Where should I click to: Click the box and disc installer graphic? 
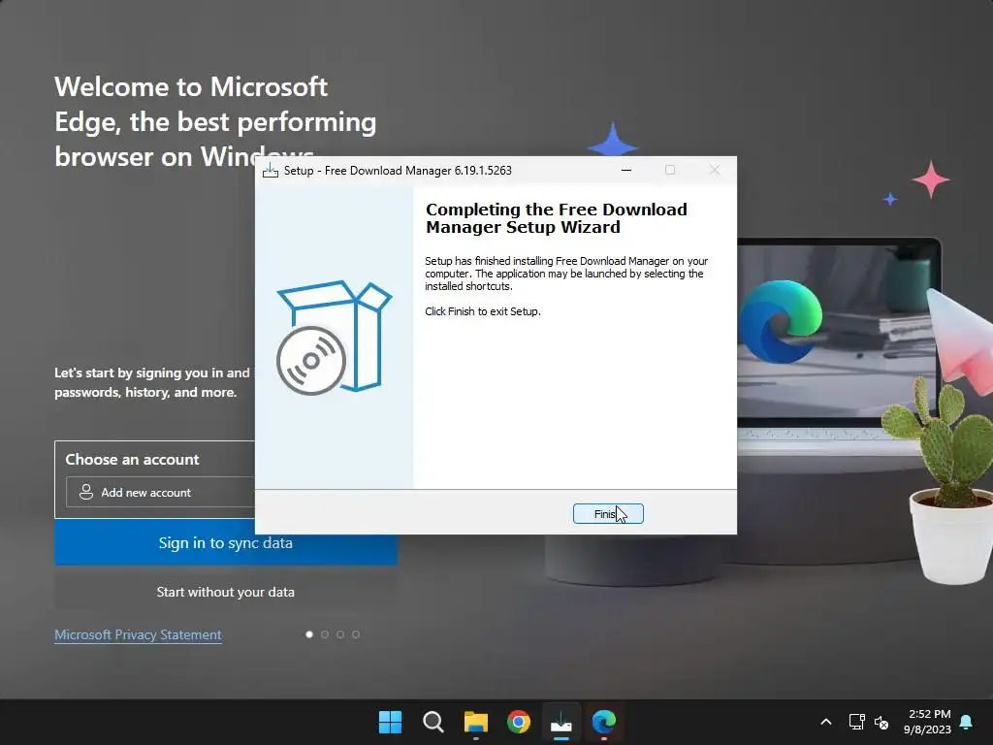pos(335,338)
